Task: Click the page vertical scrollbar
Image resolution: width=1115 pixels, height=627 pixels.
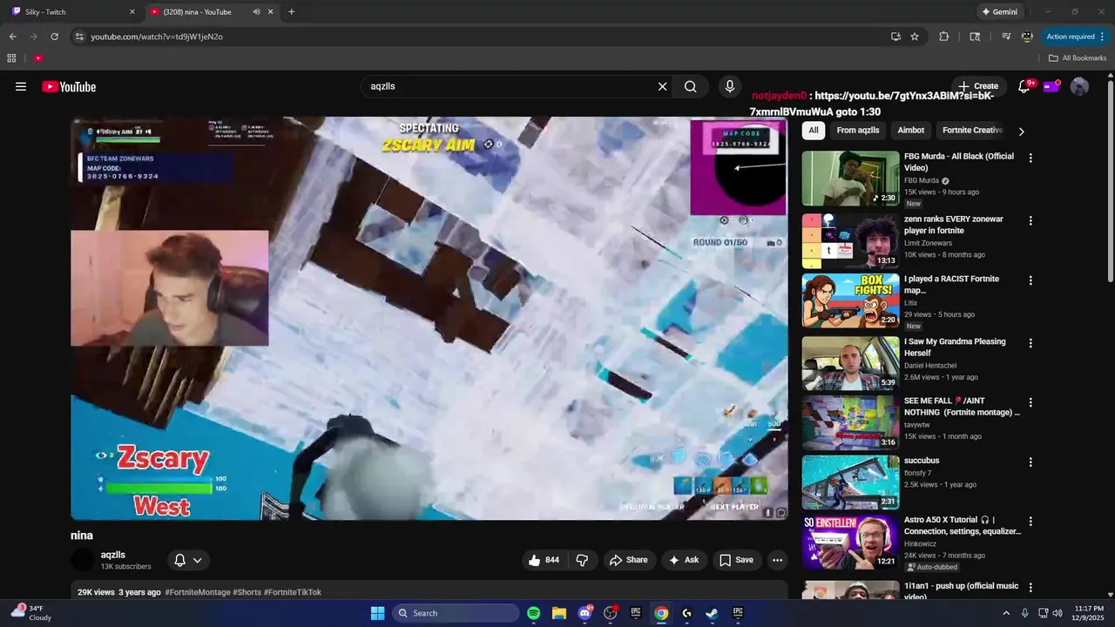Action: (x=1110, y=179)
